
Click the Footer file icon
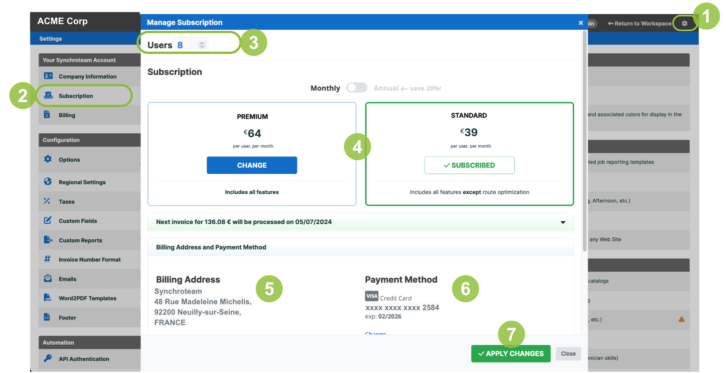point(47,317)
